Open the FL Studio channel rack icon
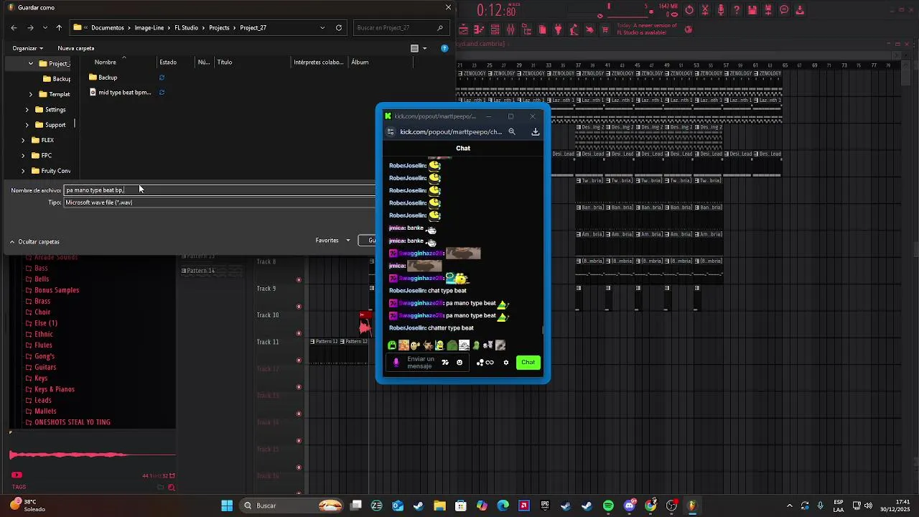919x517 pixels. pyautogui.click(x=495, y=29)
